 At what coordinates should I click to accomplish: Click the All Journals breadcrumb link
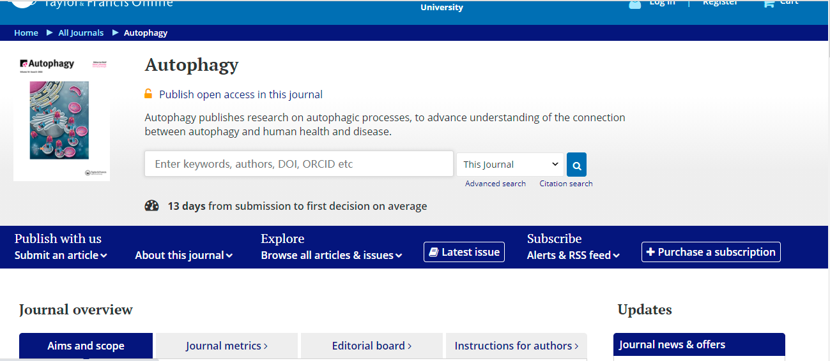coord(81,33)
